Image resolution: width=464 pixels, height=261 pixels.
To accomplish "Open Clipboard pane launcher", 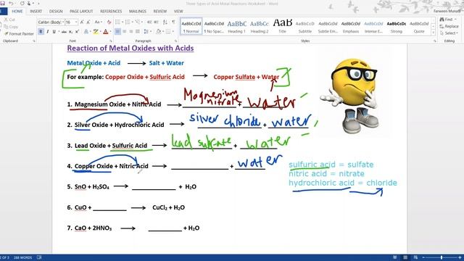I will point(34,41).
